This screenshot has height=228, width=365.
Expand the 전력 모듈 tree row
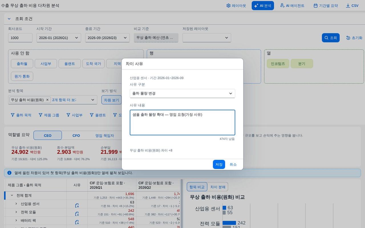tap(16, 212)
